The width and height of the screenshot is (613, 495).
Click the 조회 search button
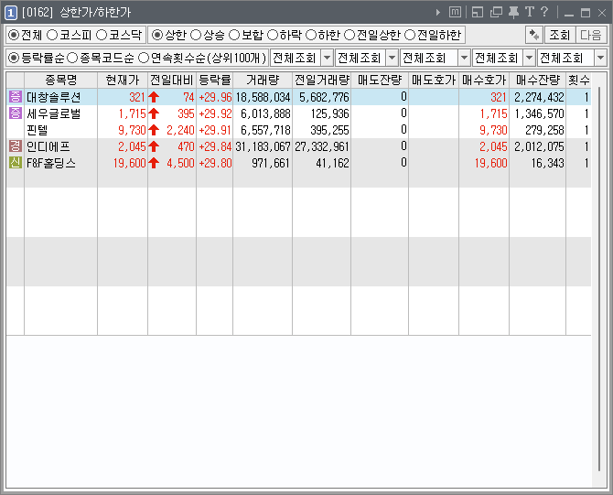click(x=559, y=35)
